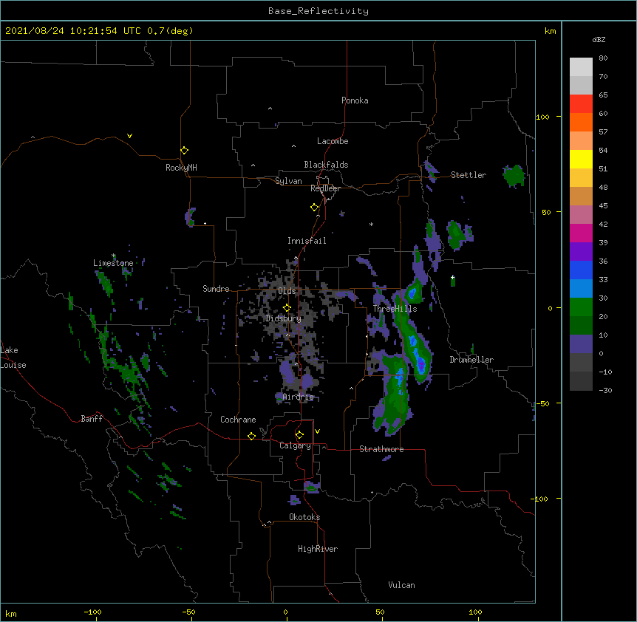Select the RedDeer label
Image resolution: width=637 pixels, height=622 pixels.
[325, 188]
